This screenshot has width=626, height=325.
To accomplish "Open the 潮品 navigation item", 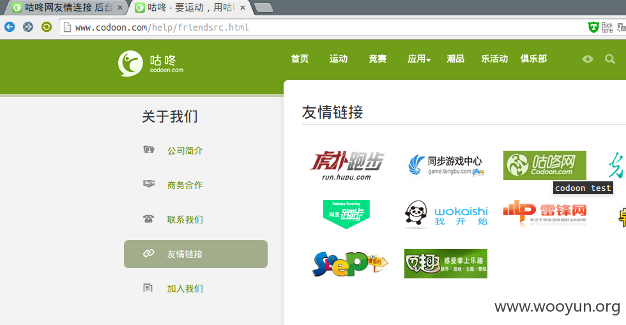I will [455, 59].
